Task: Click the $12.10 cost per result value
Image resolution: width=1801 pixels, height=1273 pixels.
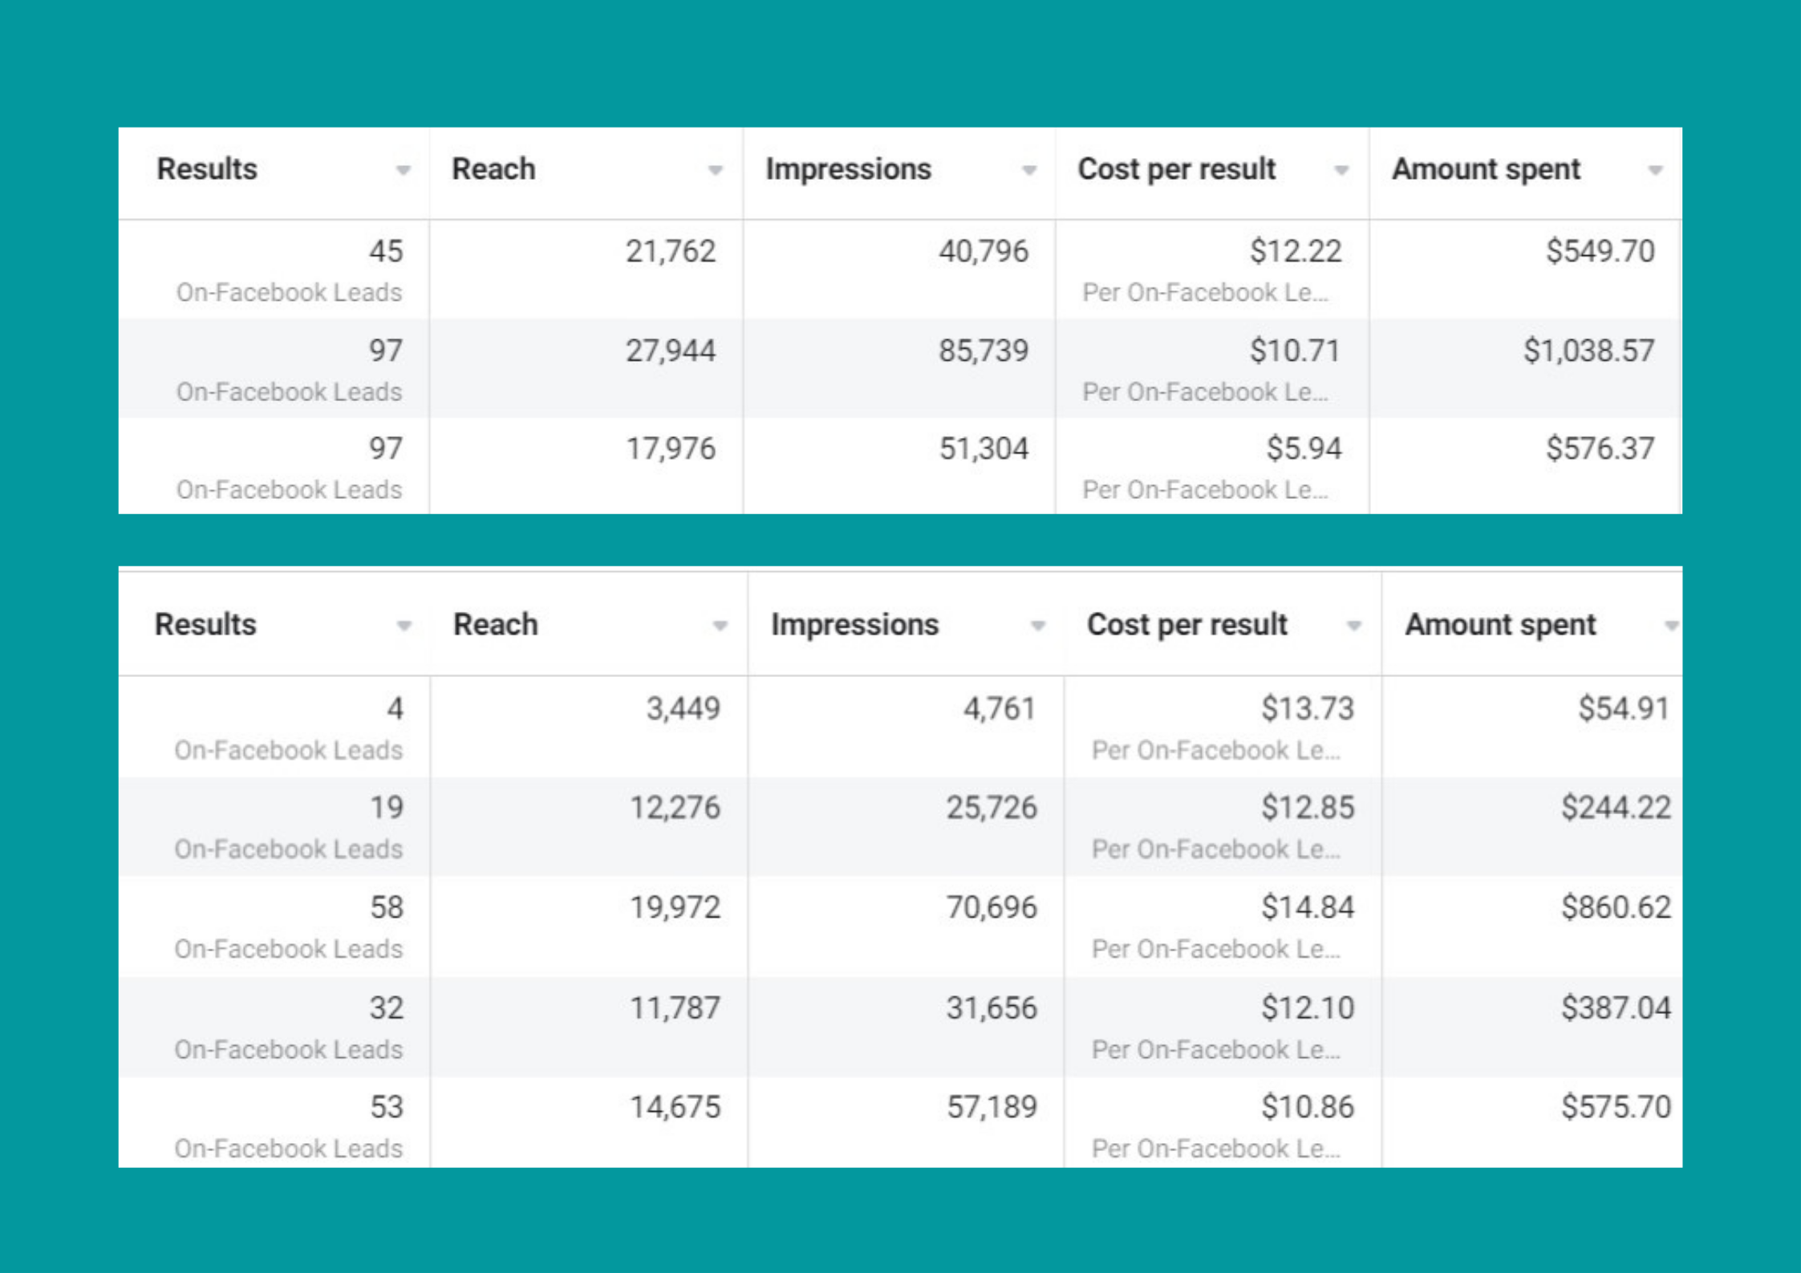Action: 1307,1007
